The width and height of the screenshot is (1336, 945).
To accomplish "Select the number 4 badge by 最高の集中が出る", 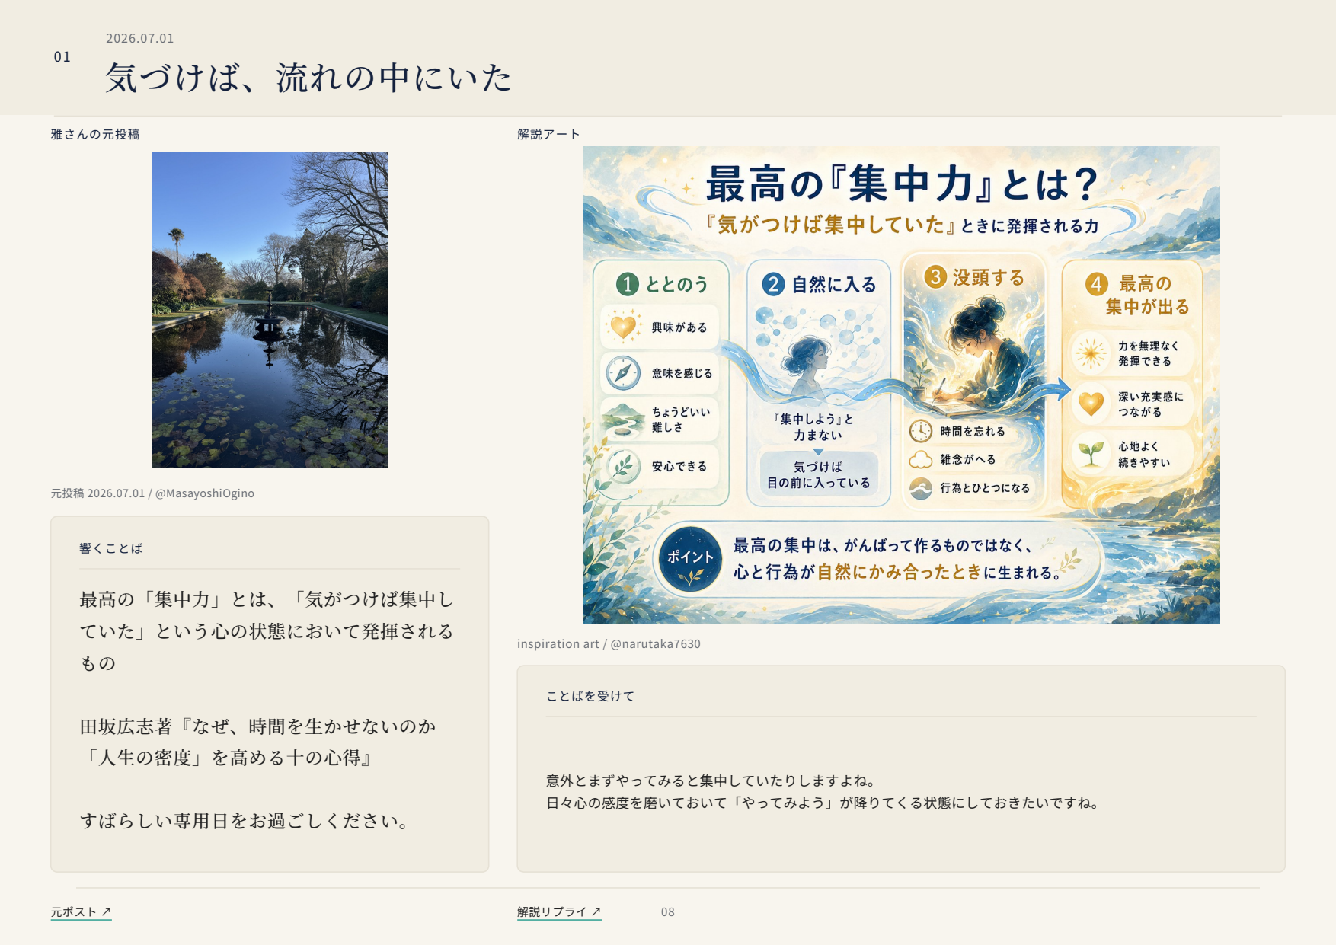I will click(x=1096, y=284).
